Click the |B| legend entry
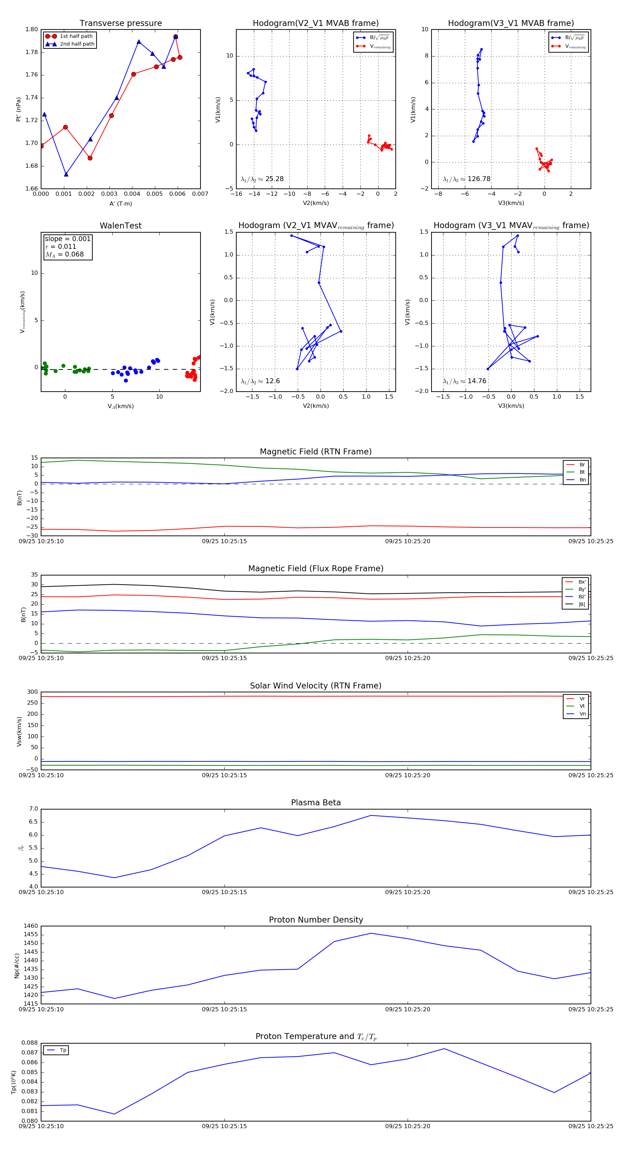Viewport: 632px width, 1158px height. click(575, 605)
